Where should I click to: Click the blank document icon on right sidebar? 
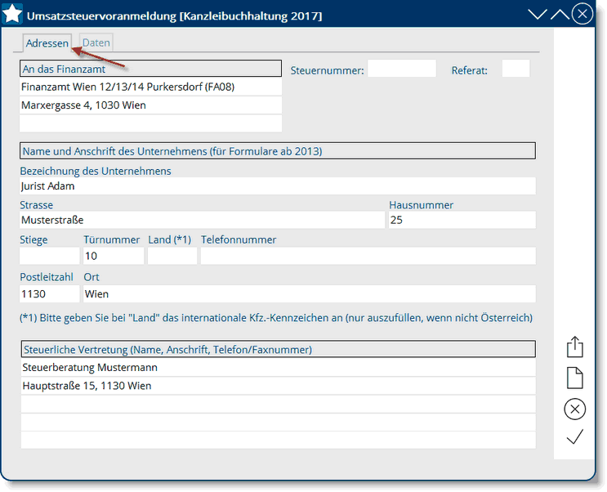pyautogui.click(x=575, y=378)
